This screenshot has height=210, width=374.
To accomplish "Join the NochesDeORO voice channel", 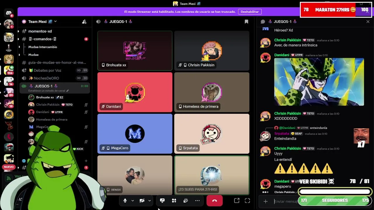I will (x=55, y=78).
